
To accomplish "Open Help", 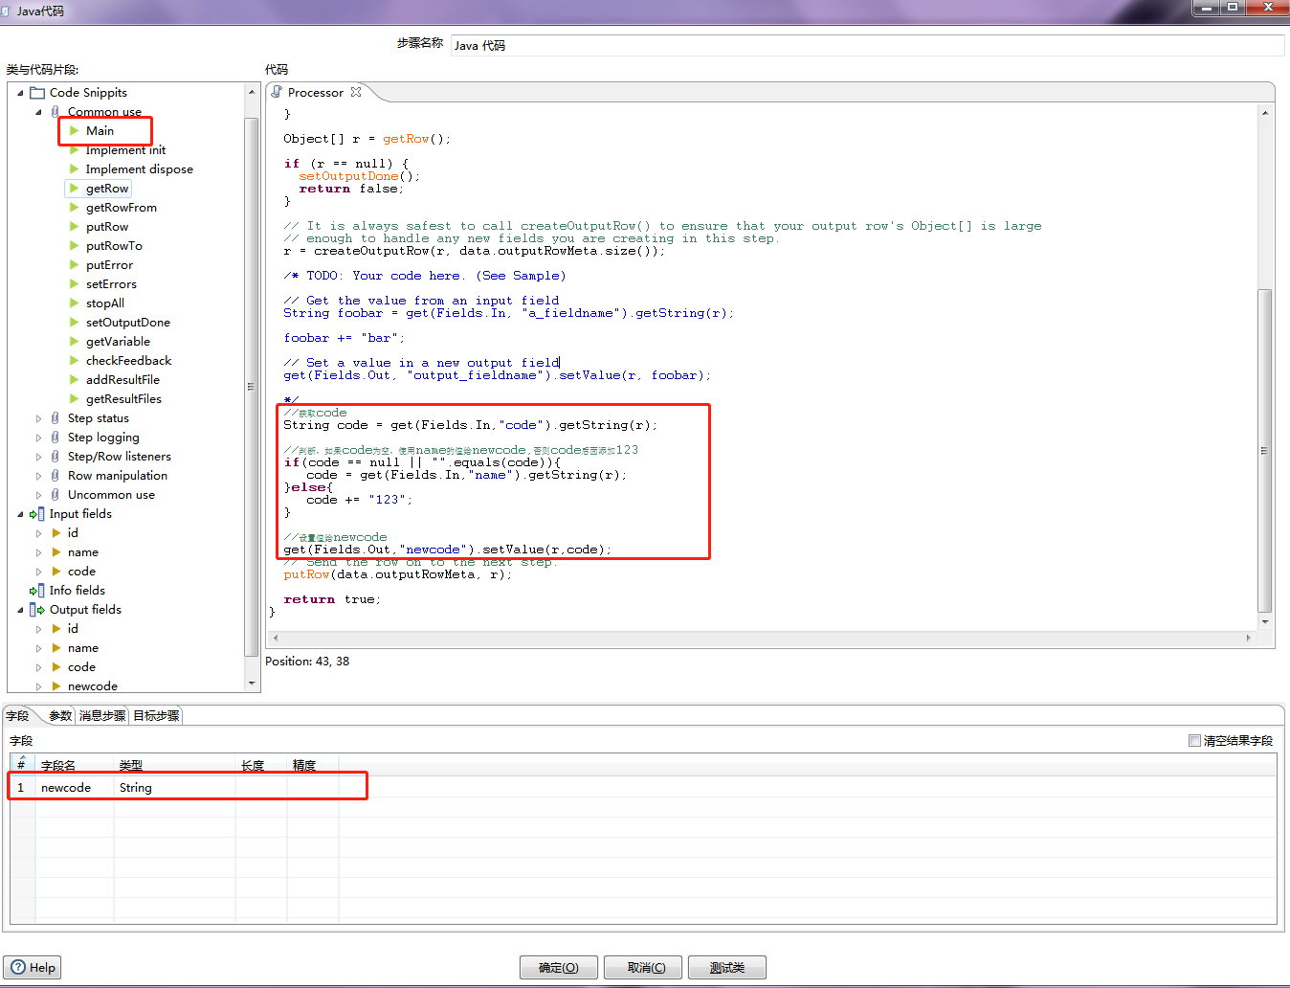I will coord(32,967).
